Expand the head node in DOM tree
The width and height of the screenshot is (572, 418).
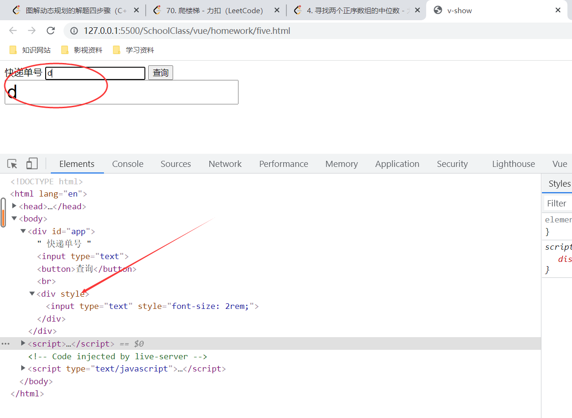pyautogui.click(x=14, y=206)
